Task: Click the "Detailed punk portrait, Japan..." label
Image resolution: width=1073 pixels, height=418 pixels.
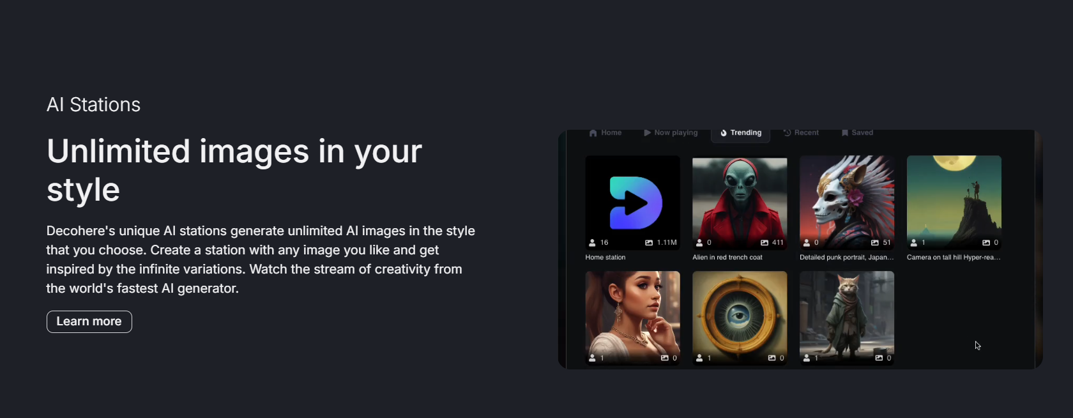Action: click(846, 258)
